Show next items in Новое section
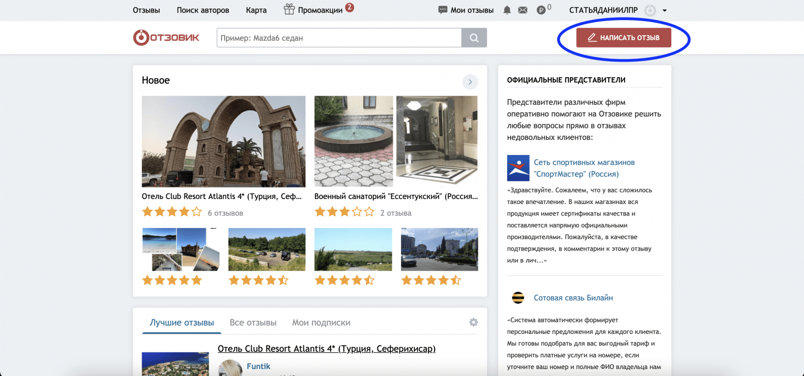The height and width of the screenshot is (376, 804). tap(470, 82)
